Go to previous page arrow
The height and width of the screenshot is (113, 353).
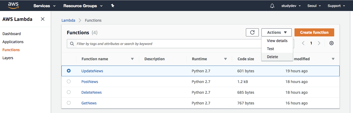tap(303, 43)
